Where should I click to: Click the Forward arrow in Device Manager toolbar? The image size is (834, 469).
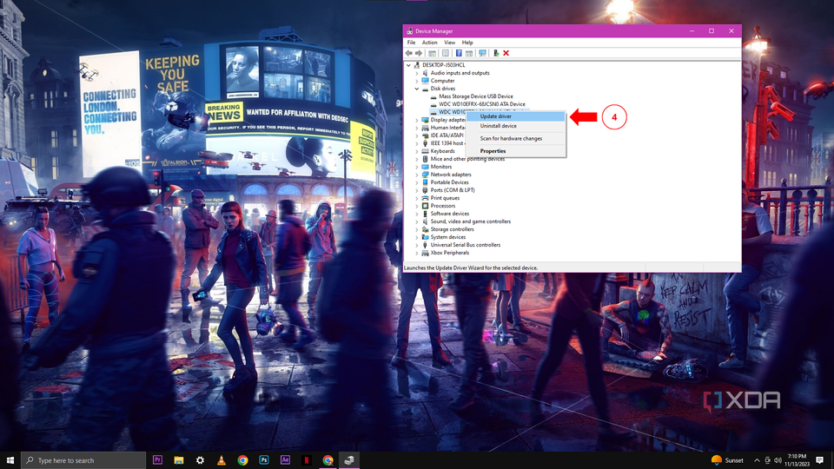click(419, 53)
